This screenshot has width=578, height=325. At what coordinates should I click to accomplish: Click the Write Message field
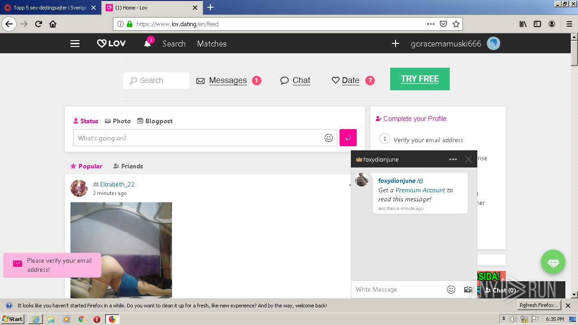pos(397,289)
